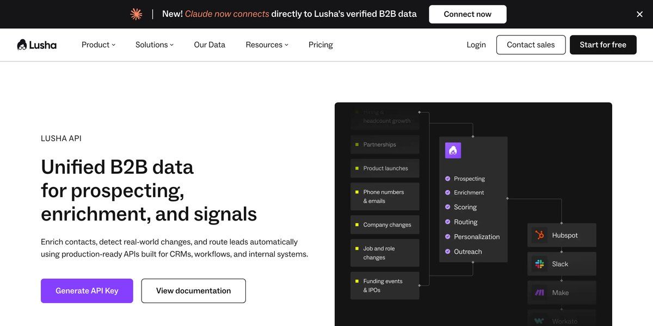The width and height of the screenshot is (653, 326).
Task: Click the "LUSHA API" label text
Action: coord(61,139)
